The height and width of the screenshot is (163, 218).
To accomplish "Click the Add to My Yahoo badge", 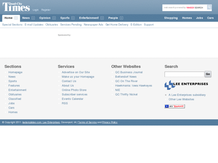I will point(175,106).
